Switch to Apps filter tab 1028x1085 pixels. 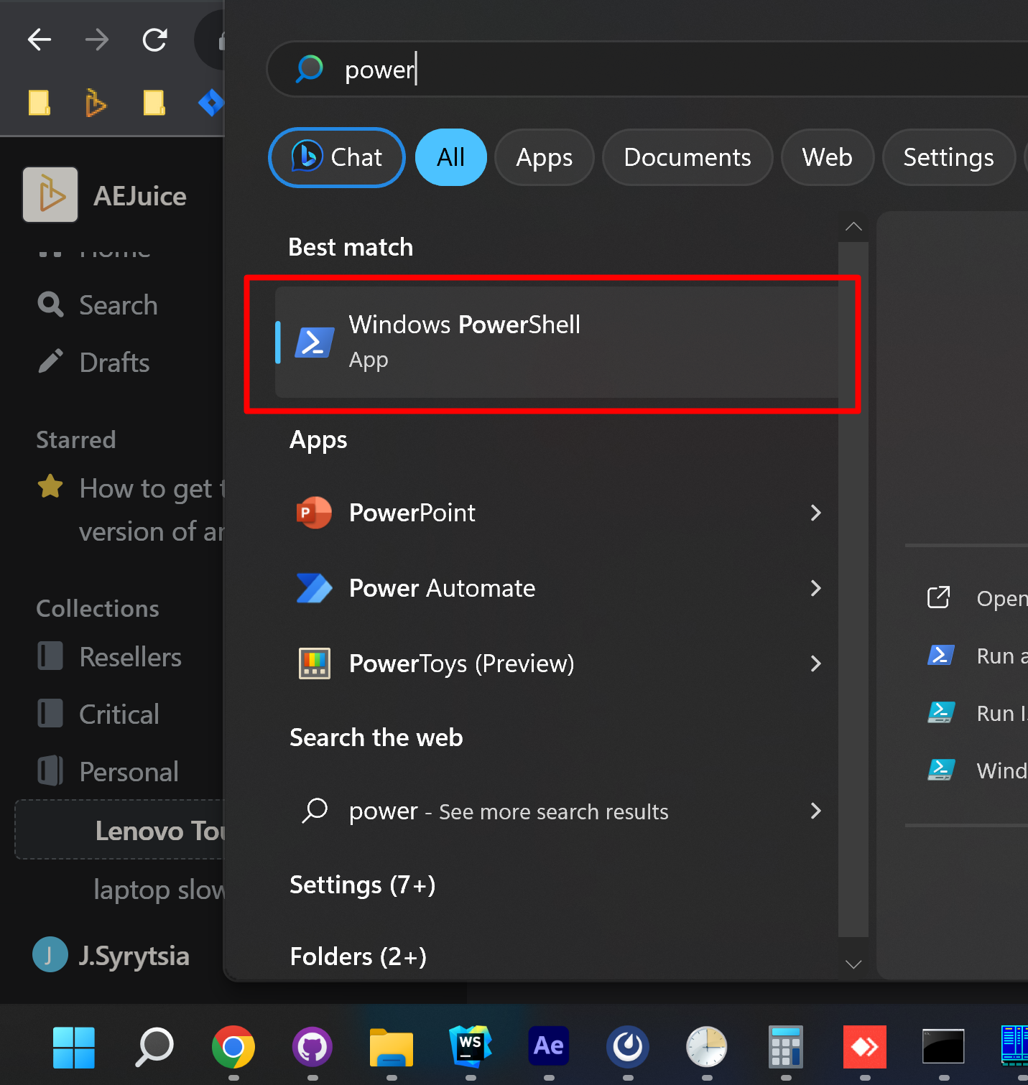pyautogui.click(x=545, y=157)
